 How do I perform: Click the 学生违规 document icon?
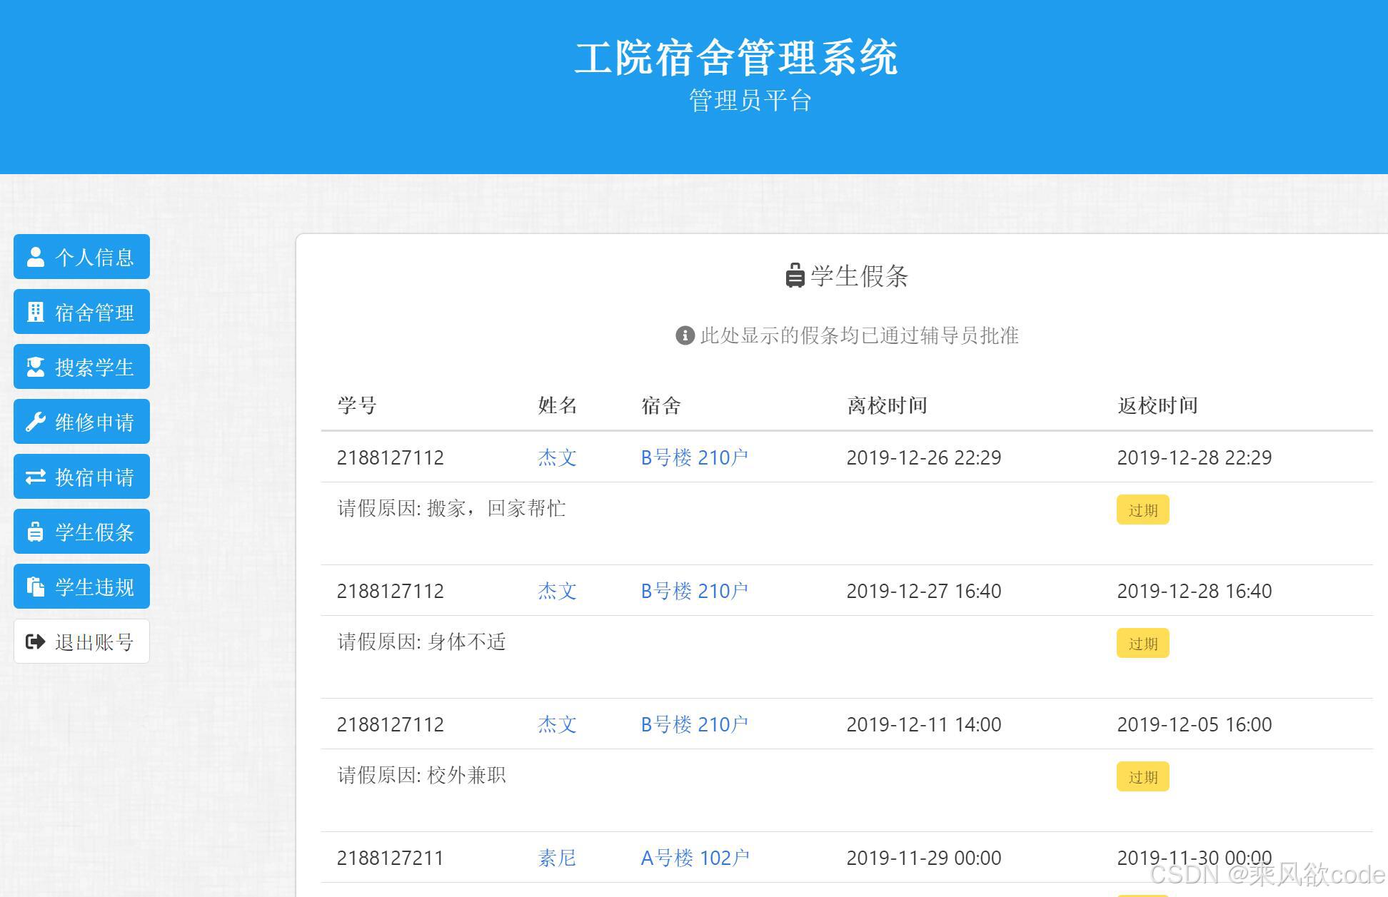35,587
